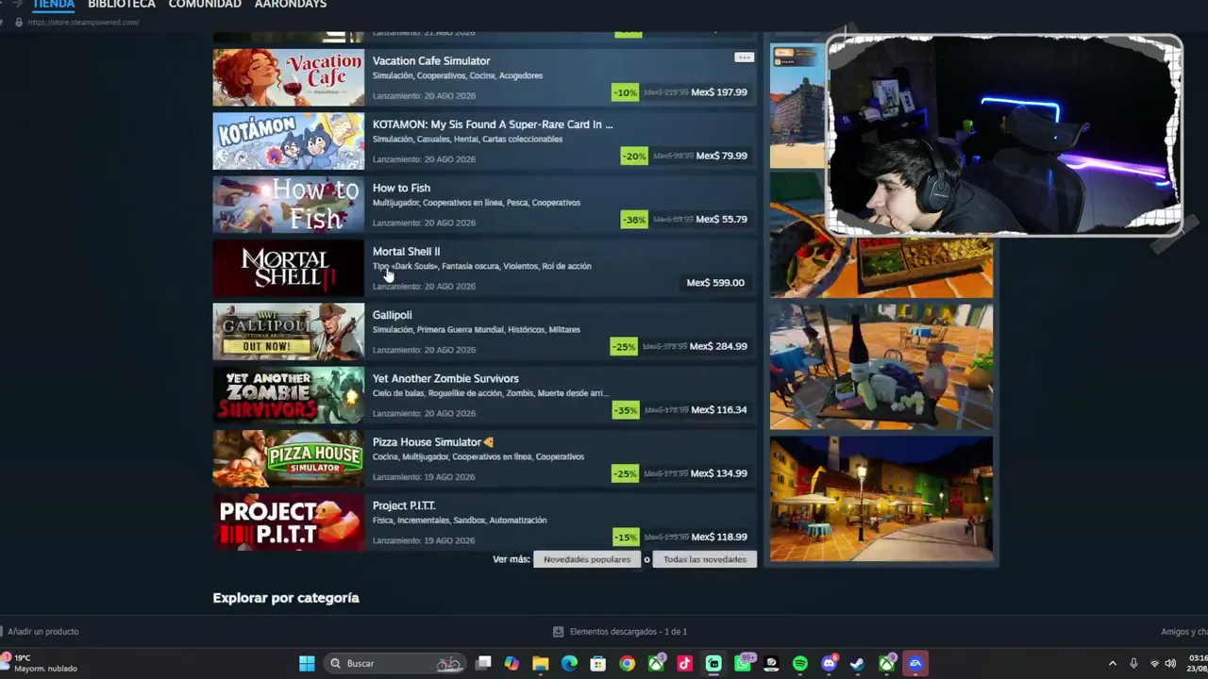This screenshot has height=679, width=1208.
Task: Click the Mex$ 79.99 Kotamon price
Action: tap(721, 156)
